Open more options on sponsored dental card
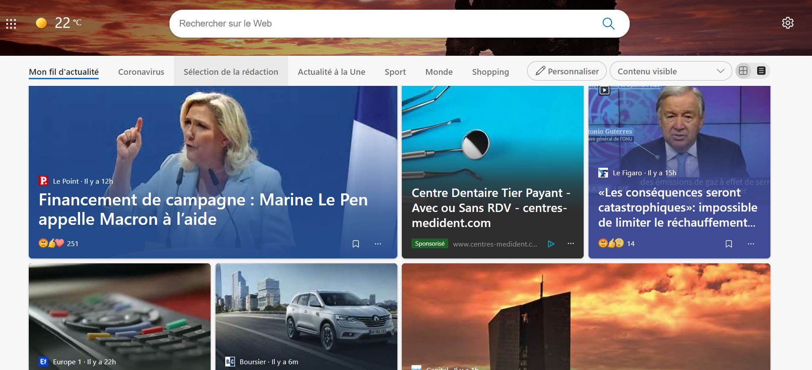Image resolution: width=812 pixels, height=370 pixels. pos(571,244)
